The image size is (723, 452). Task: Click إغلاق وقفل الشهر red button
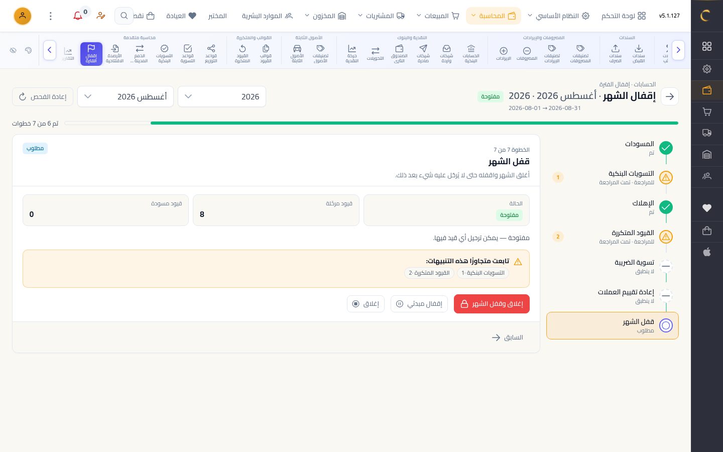tap(492, 304)
